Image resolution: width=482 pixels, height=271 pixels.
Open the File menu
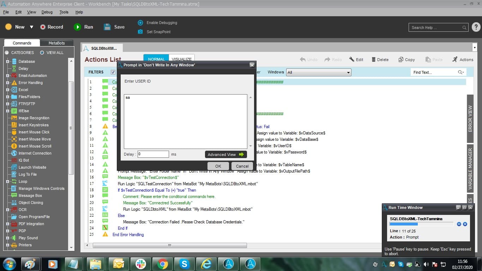tap(6, 12)
